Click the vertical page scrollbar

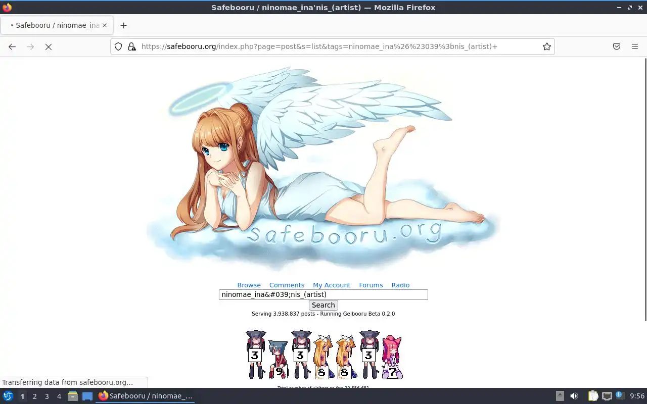pos(644,189)
